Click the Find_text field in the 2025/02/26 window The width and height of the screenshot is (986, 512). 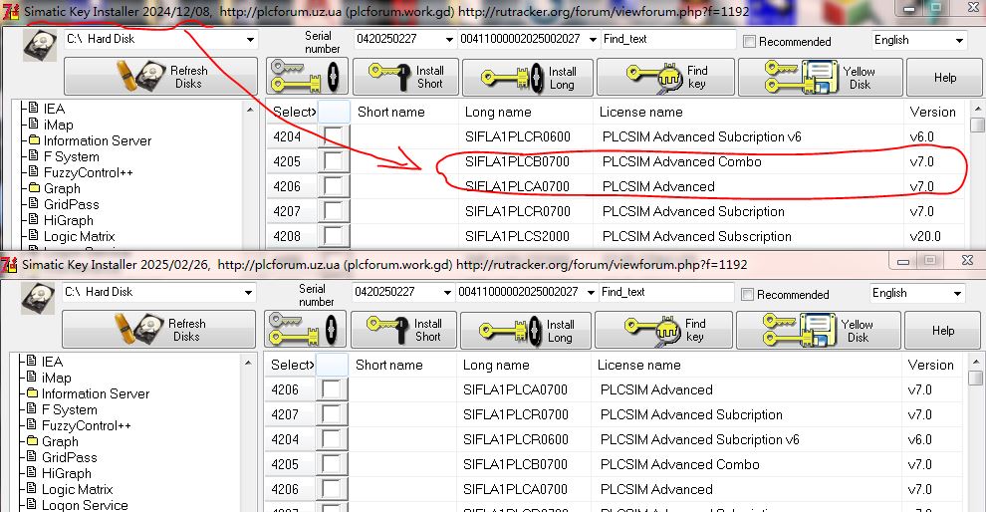[667, 292]
